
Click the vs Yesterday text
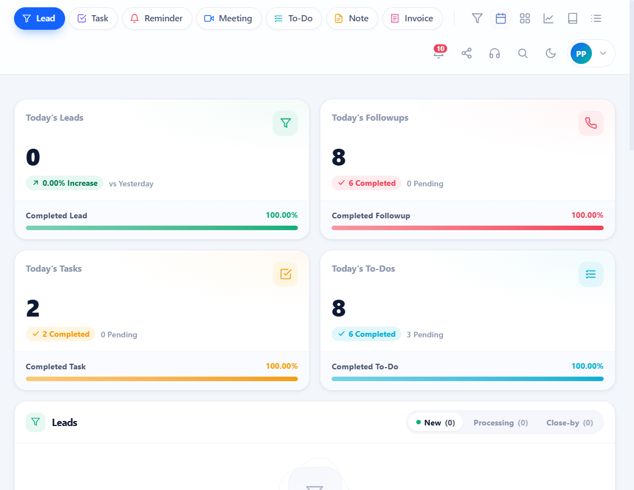click(131, 184)
